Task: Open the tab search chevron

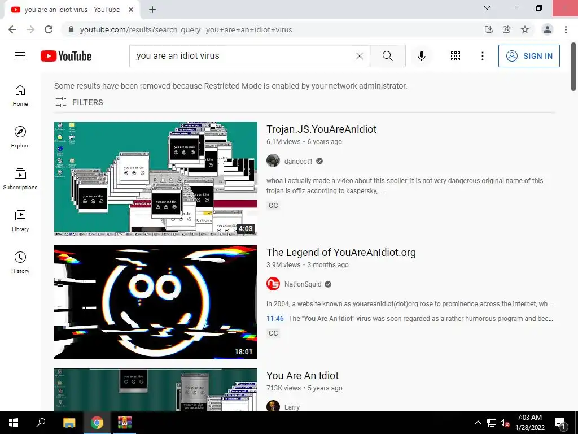Action: tap(487, 8)
